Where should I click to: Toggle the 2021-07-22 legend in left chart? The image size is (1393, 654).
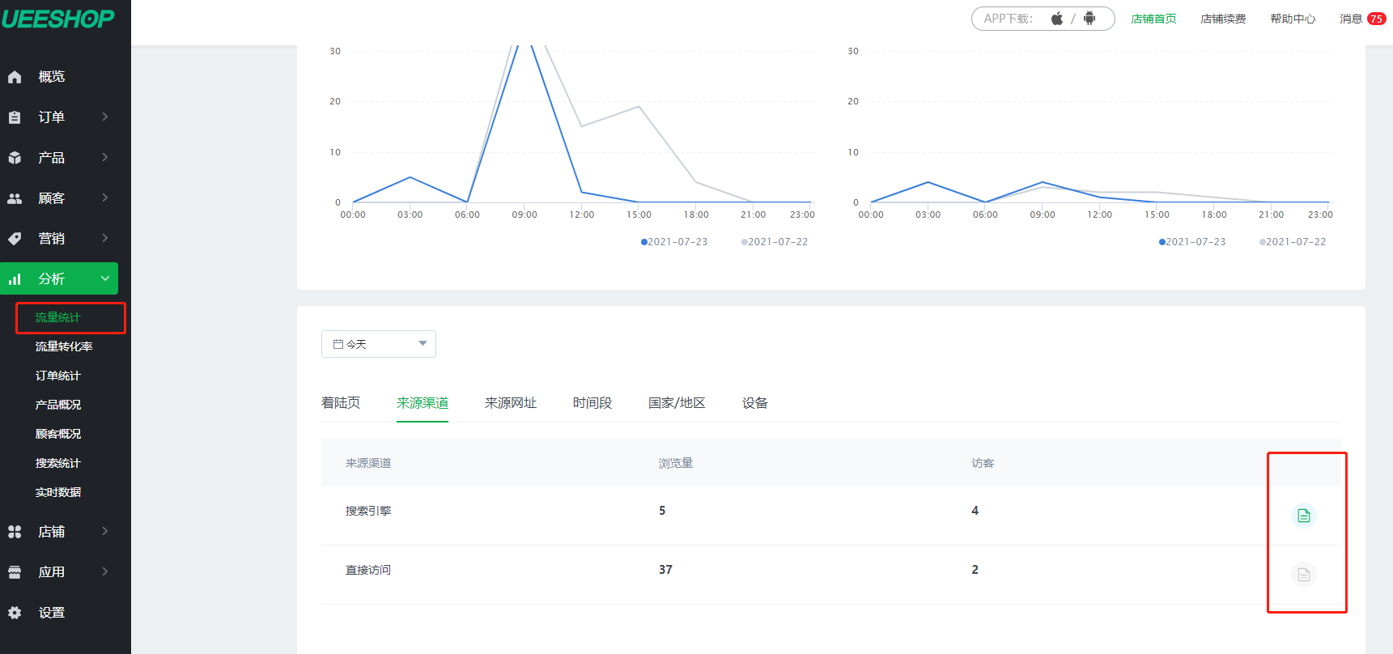click(775, 242)
